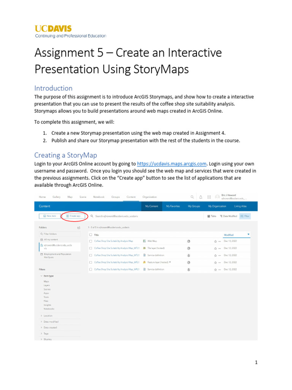This screenshot has width=292, height=390.
Task: Click the Table view icon
Action: pos(209,216)
